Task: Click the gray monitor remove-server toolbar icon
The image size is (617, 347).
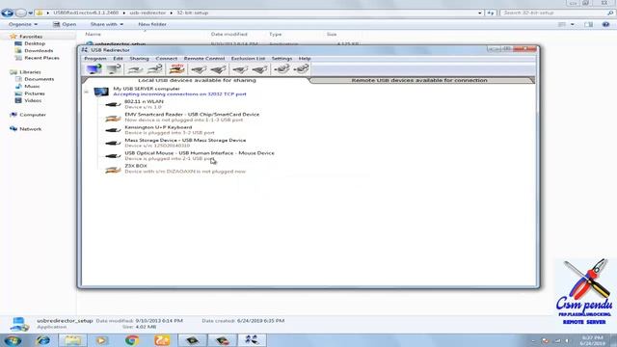Action: 114,69
